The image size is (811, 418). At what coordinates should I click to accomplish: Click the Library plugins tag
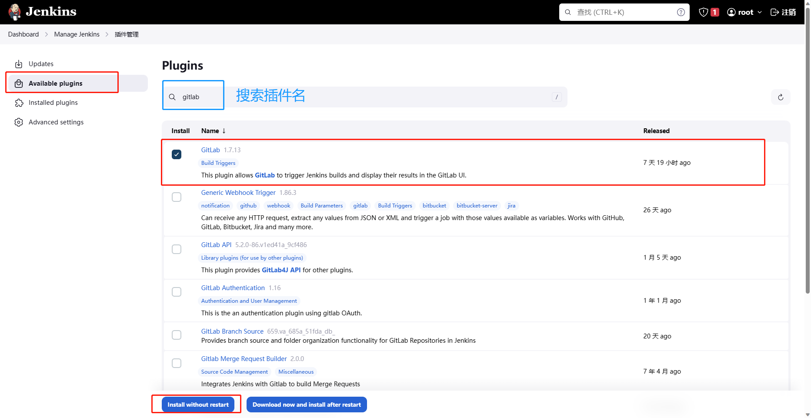point(252,258)
